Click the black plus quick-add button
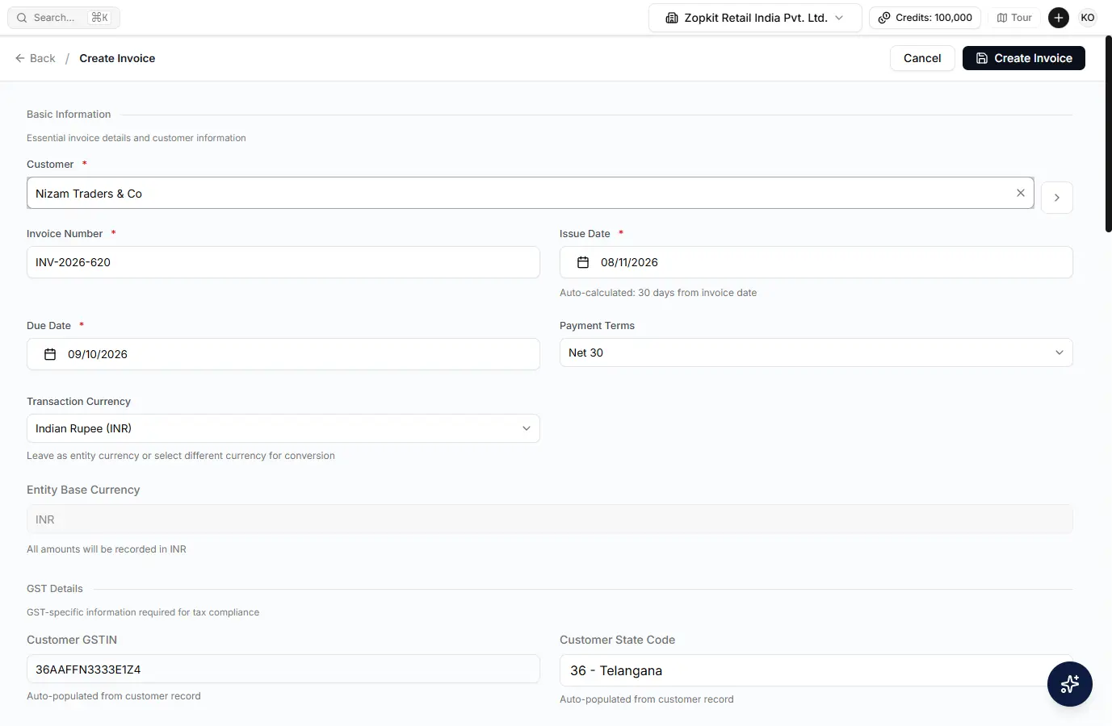This screenshot has width=1112, height=726. pos(1059,18)
